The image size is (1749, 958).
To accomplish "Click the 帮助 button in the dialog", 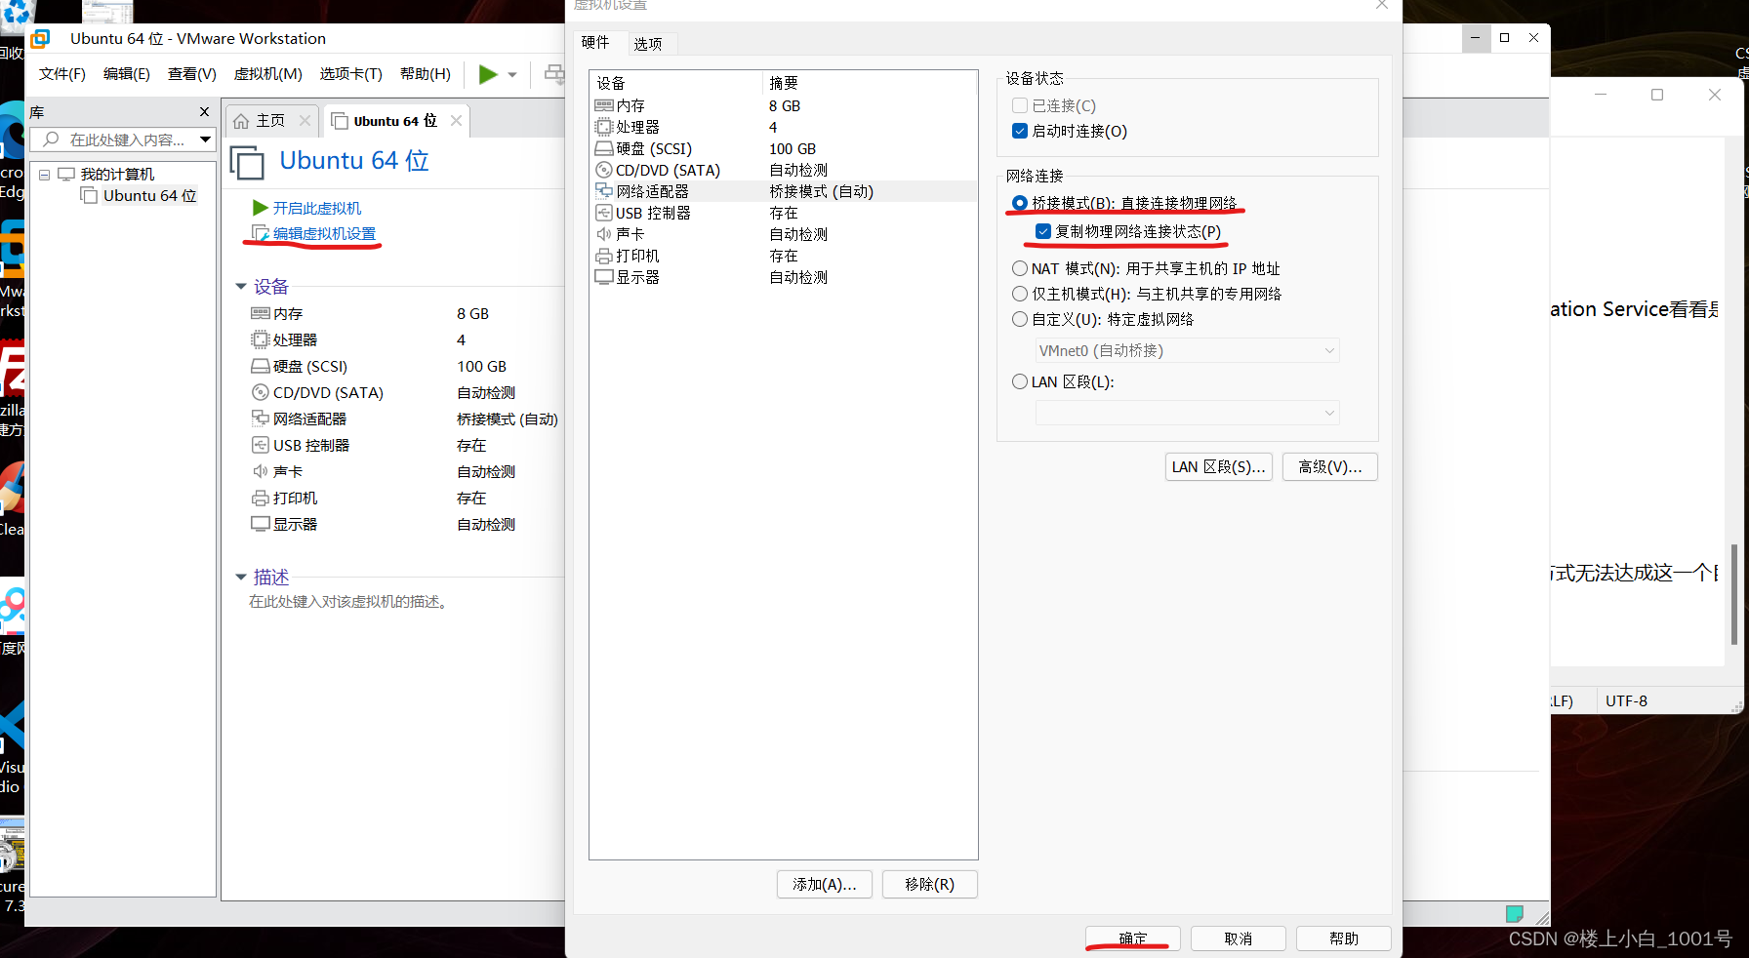I will point(1344,938).
